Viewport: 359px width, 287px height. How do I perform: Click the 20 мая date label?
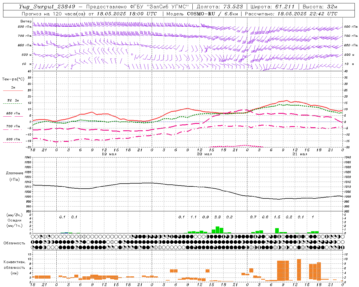[204, 154]
